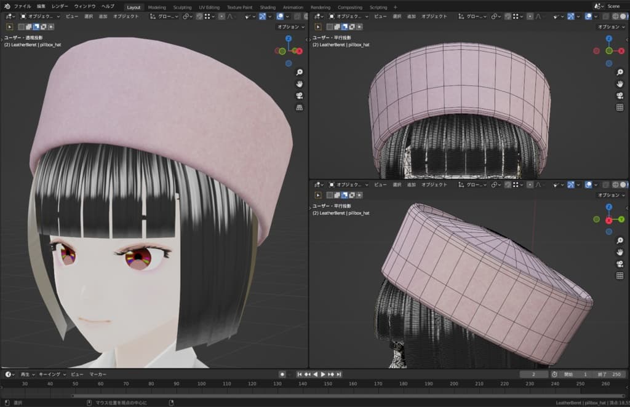
Task: Toggle overlays display in left viewport header
Action: tap(281, 17)
